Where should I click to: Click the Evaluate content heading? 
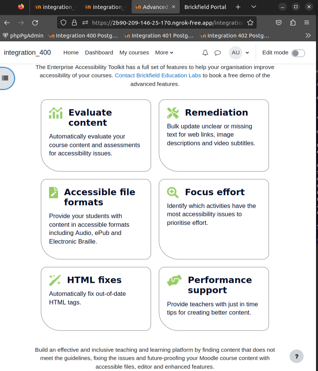coord(90,118)
